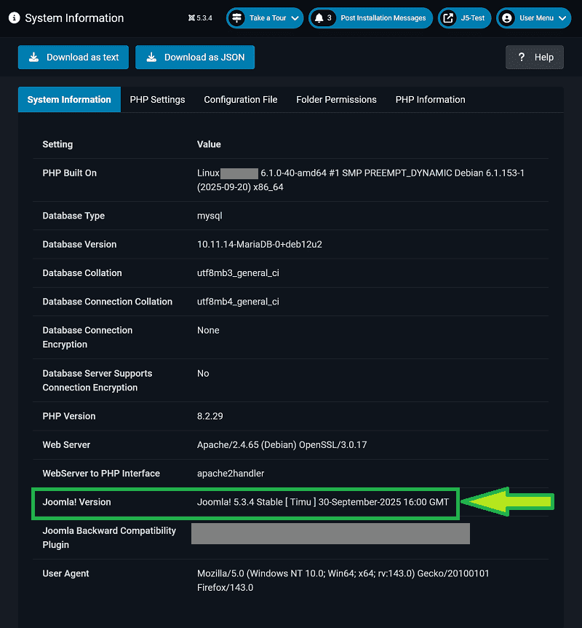Switch to the PHP Settings tab
This screenshot has width=582, height=628.
click(x=157, y=100)
